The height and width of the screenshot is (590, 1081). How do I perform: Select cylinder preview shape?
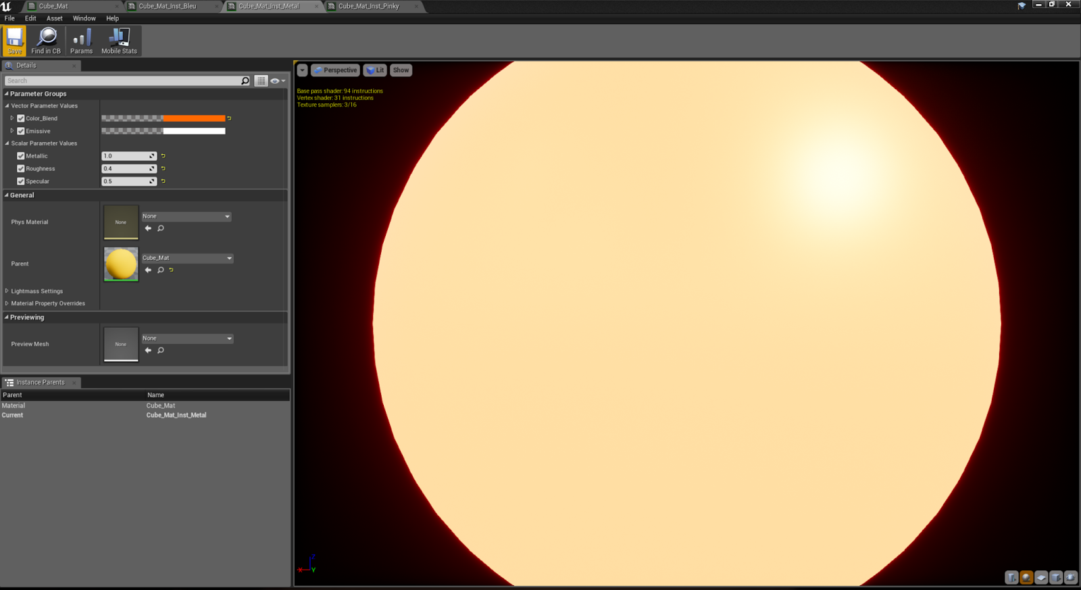coord(1011,577)
